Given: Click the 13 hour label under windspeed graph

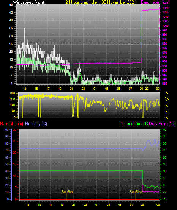Looking at the screenshot, I should [24, 89].
